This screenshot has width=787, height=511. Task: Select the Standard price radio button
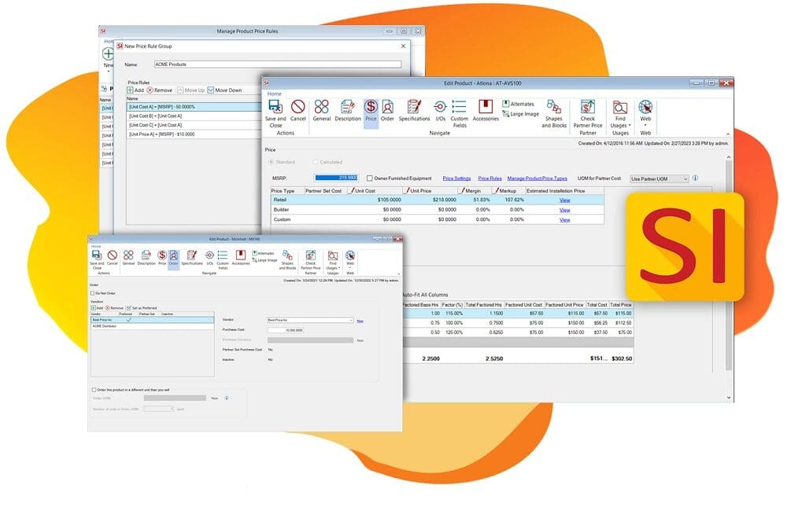coord(271,162)
